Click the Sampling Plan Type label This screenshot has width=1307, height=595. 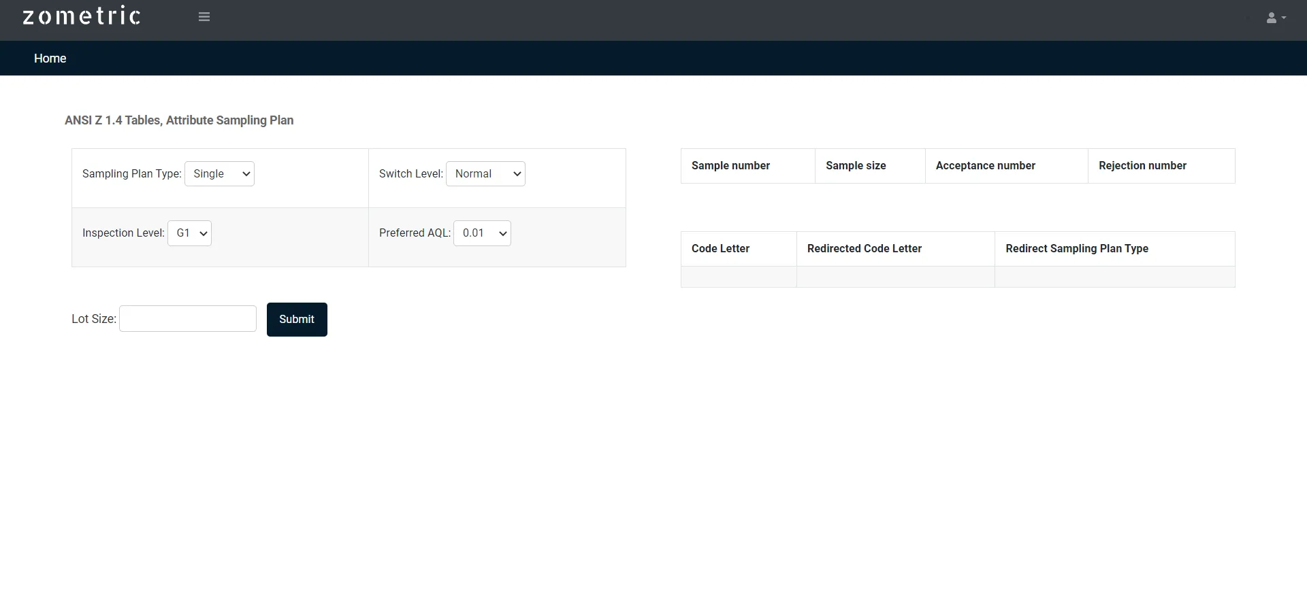coord(132,174)
